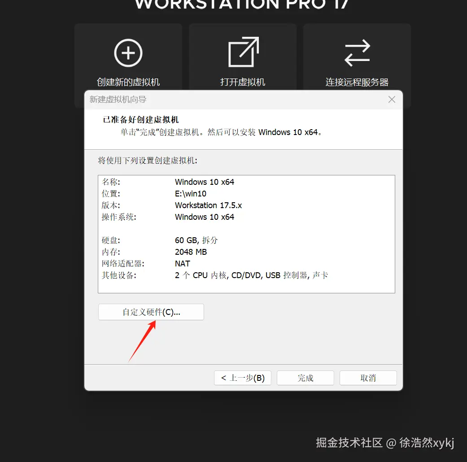Viewport: 467px width, 462px height.
Task: Click the network adapter value NAT
Action: pos(183,264)
